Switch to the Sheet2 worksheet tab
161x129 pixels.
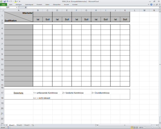click(19, 125)
